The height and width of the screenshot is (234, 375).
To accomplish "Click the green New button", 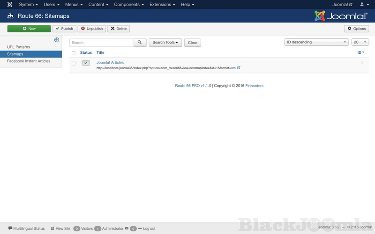I will pyautogui.click(x=29, y=29).
